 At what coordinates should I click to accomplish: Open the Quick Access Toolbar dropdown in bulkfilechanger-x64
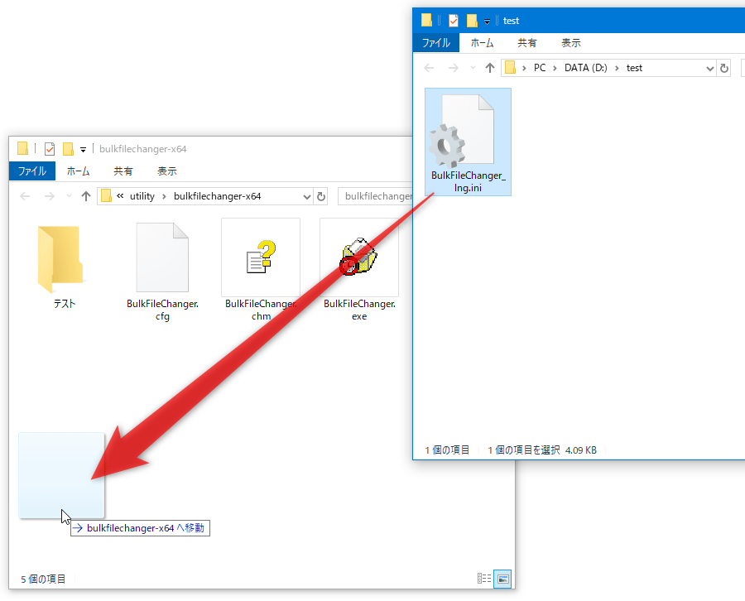83,150
